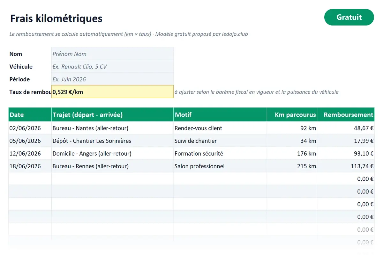383x255 pixels.
Task: Click the date cell 02/06/2026
Action: [30, 128]
